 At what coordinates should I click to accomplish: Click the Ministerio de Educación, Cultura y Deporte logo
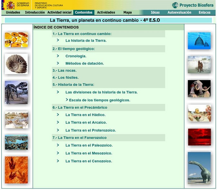click(x=49, y=5)
